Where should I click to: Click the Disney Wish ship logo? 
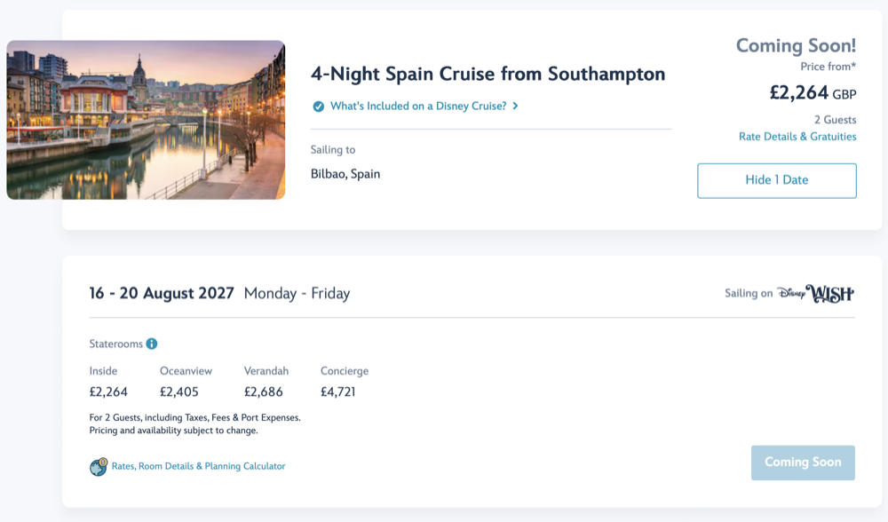tap(815, 294)
